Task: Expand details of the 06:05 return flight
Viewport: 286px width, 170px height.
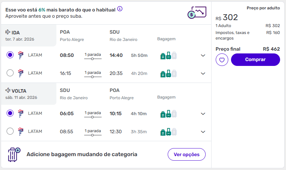Action: pyautogui.click(x=203, y=114)
